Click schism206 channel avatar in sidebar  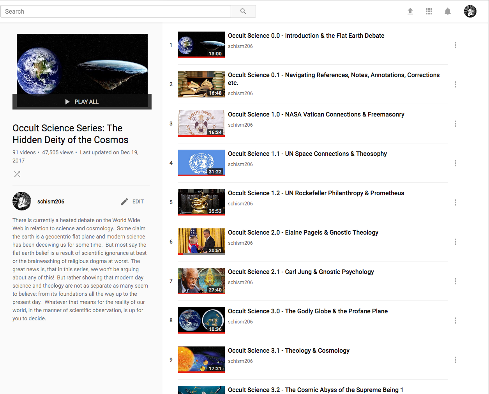coord(22,201)
